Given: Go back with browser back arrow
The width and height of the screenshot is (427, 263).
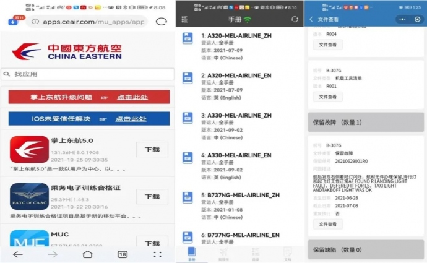Looking at the screenshot, I should (18, 254).
